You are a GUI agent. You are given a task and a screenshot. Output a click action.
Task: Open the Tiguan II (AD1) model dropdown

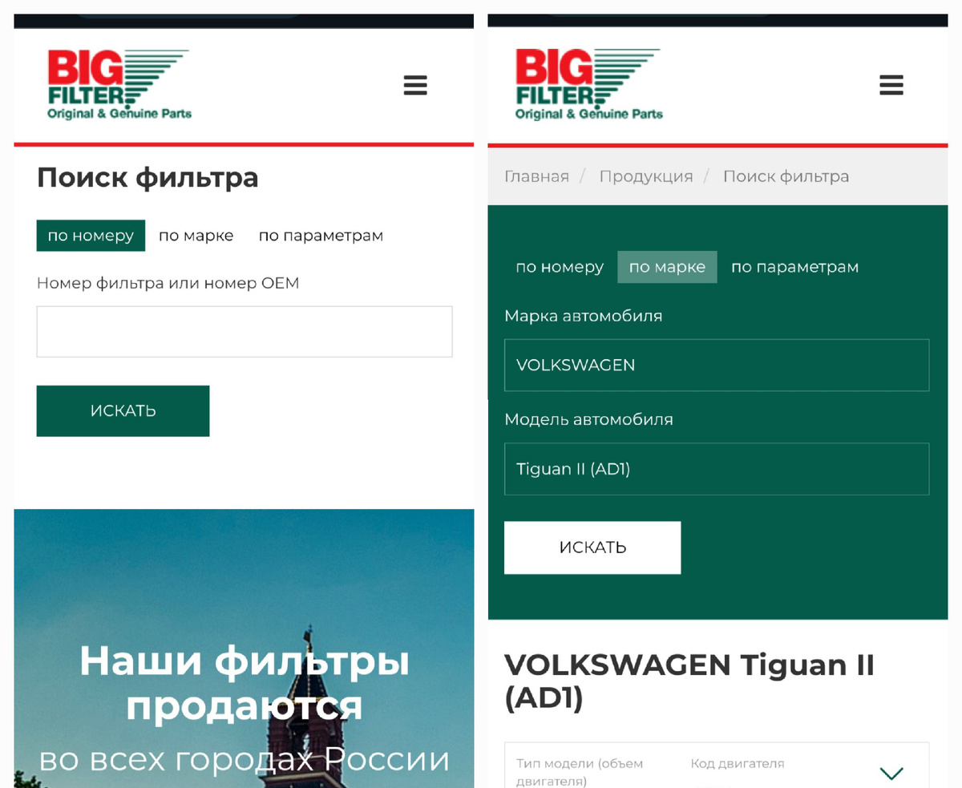tap(717, 469)
